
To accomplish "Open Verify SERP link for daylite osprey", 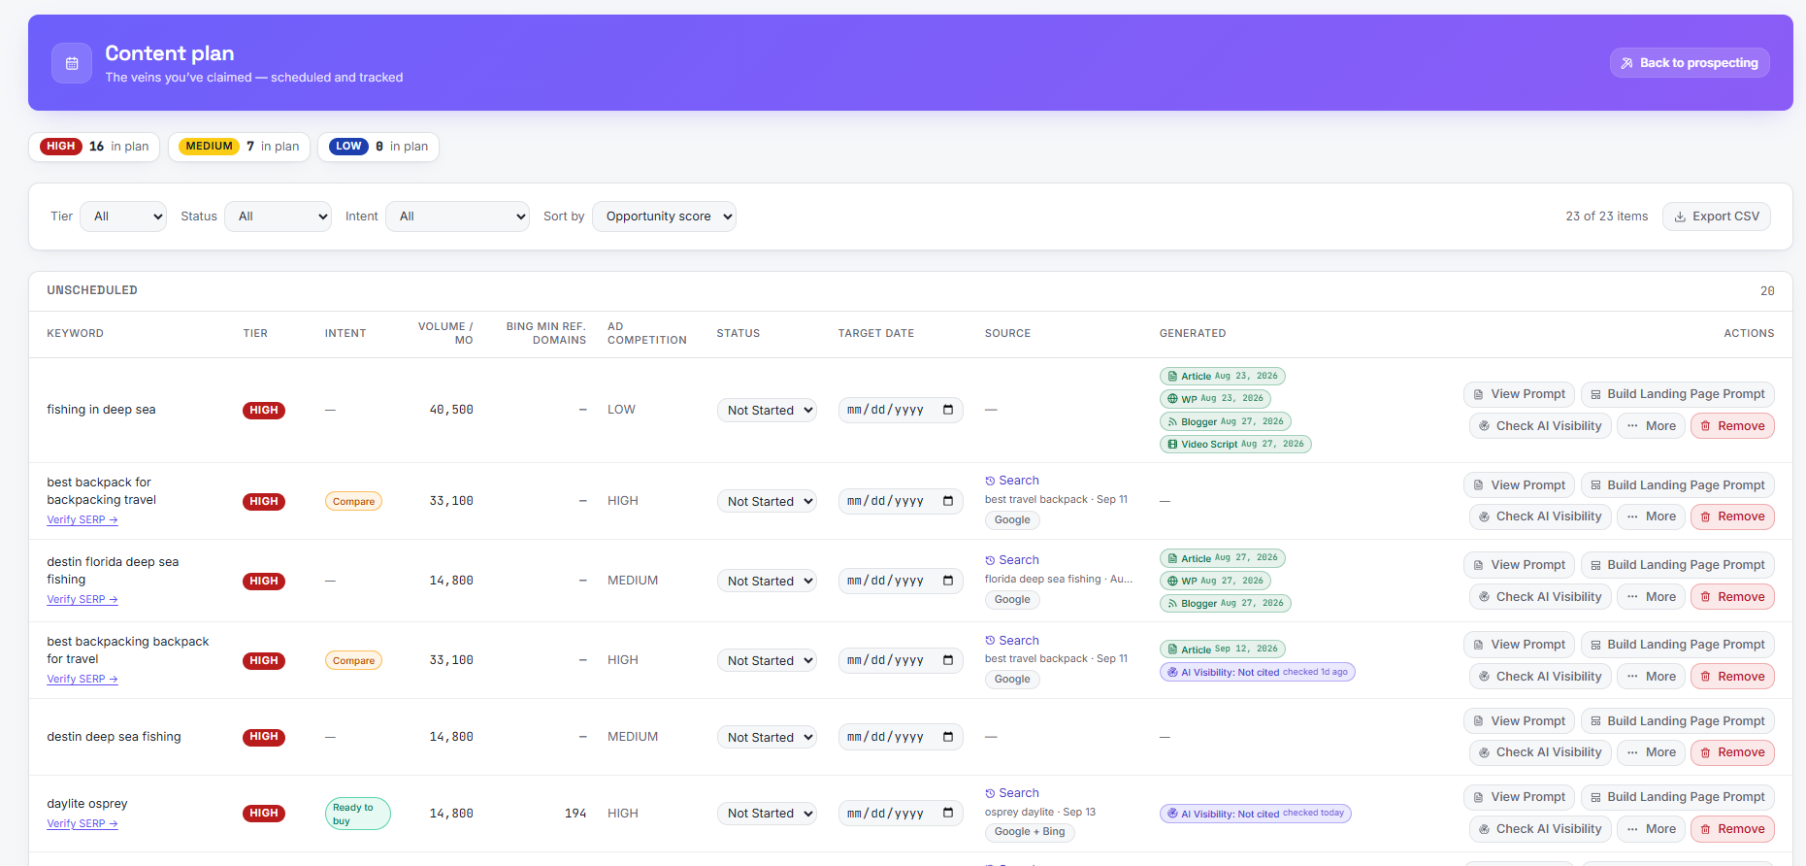I will (82, 823).
